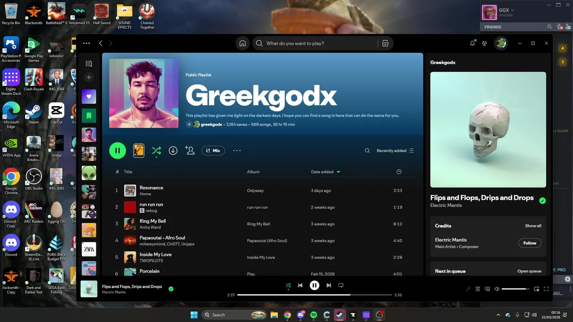Viewport: 573px width, 322px height.
Task: Open the three-dot Spotify app menu
Action: [86, 43]
